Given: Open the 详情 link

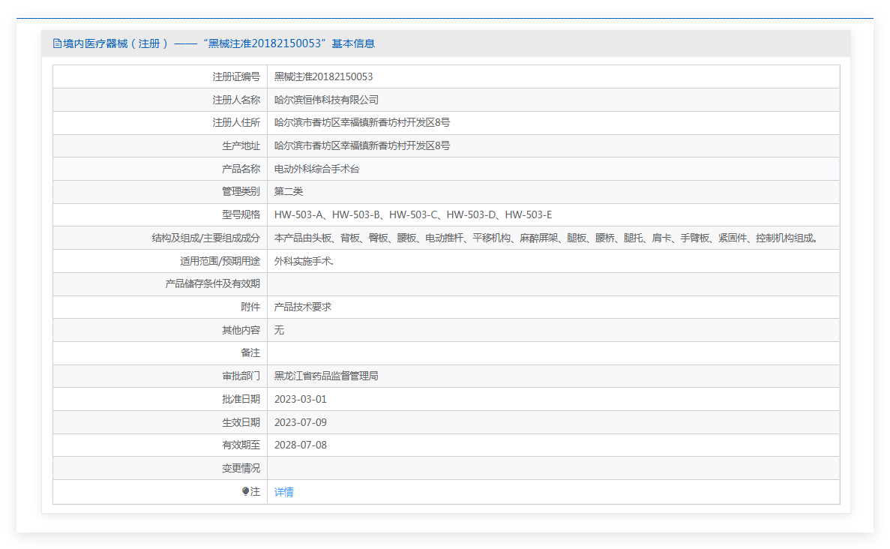Looking at the screenshot, I should pos(283,492).
